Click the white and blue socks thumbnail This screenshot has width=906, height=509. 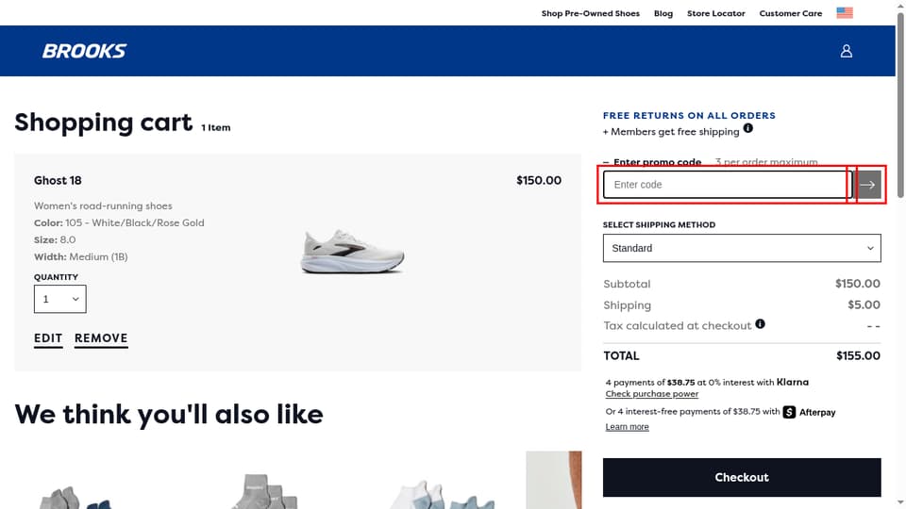444,494
